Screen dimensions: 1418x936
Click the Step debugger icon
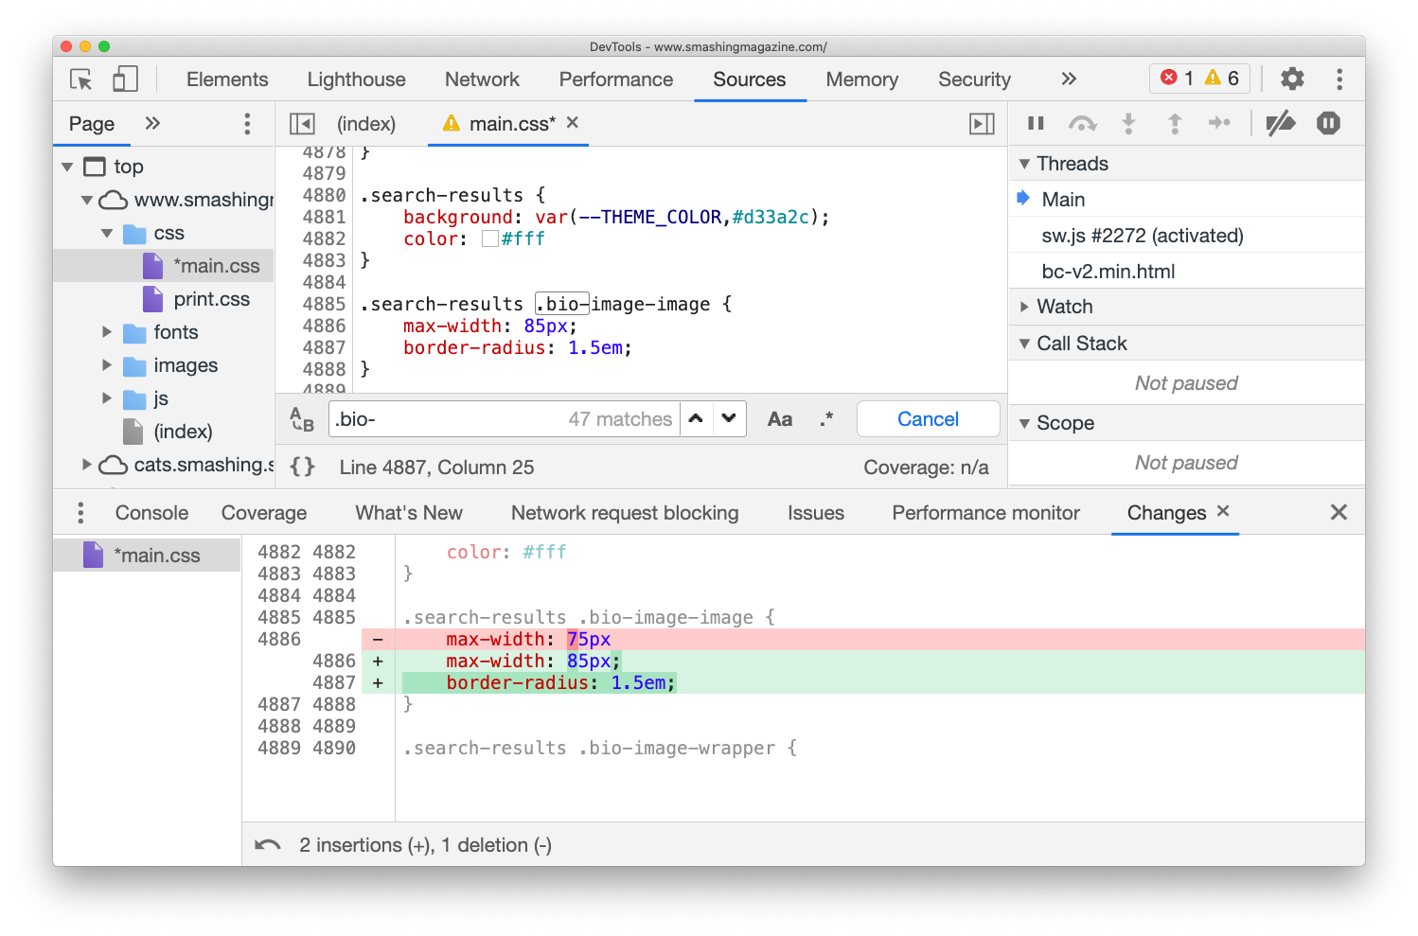1220,123
